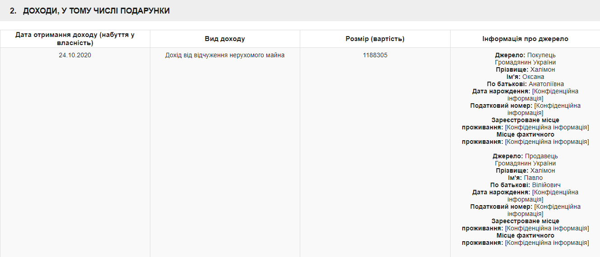Click the buyer's 'Дата народження' label
The height and width of the screenshot is (257, 600).
tap(501, 91)
